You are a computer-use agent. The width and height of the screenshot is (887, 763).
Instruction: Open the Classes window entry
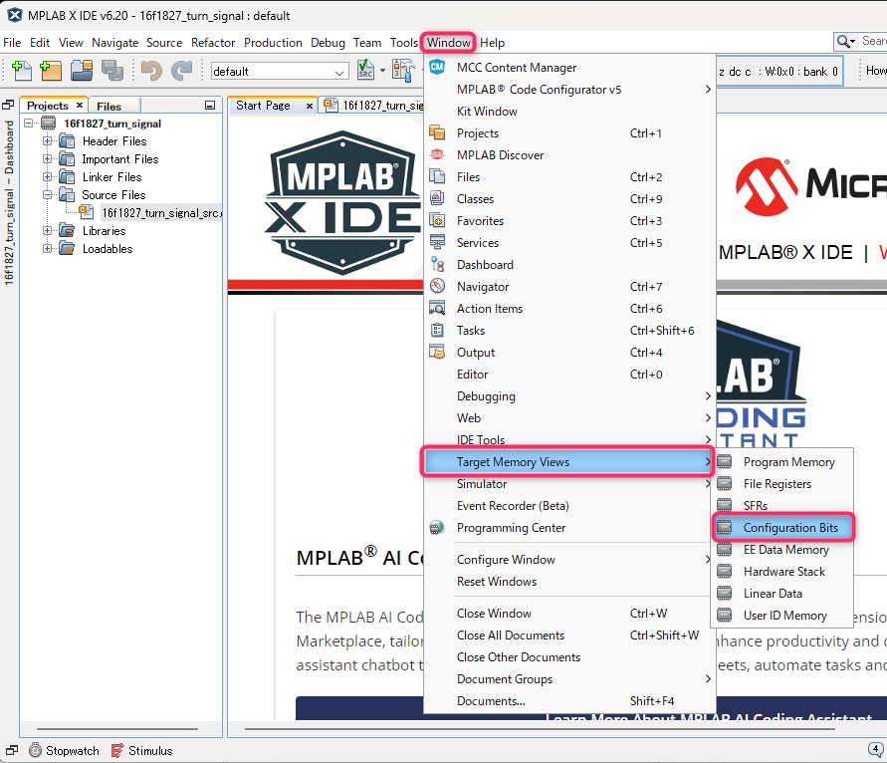[569, 199]
